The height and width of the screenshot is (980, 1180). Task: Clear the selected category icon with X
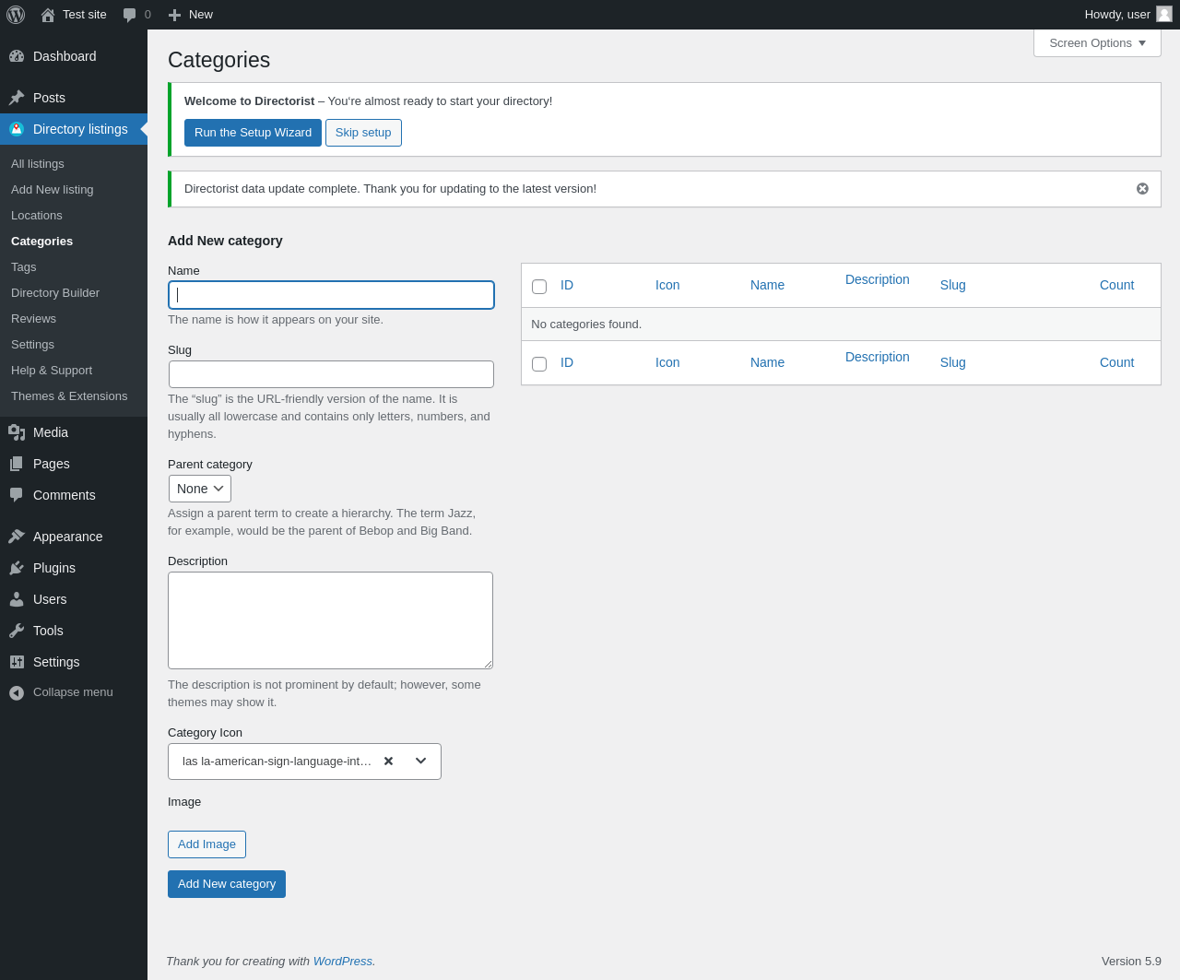[x=388, y=762]
